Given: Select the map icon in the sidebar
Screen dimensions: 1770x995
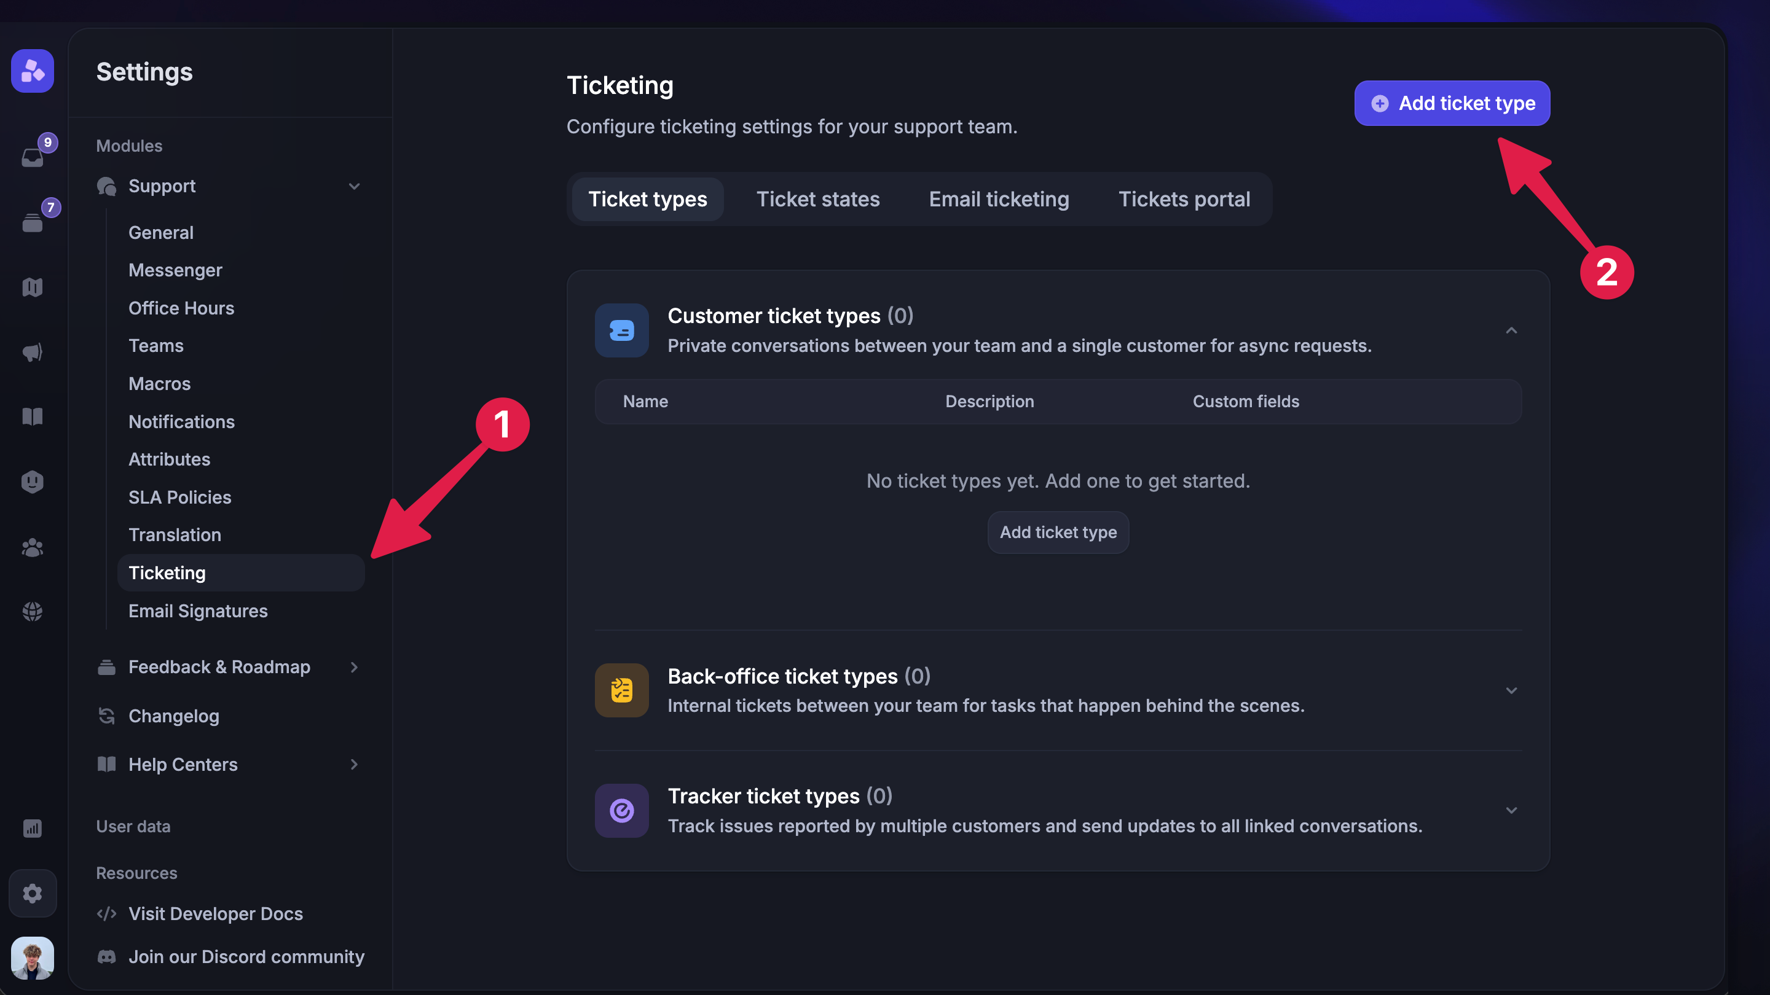Looking at the screenshot, I should pyautogui.click(x=33, y=287).
